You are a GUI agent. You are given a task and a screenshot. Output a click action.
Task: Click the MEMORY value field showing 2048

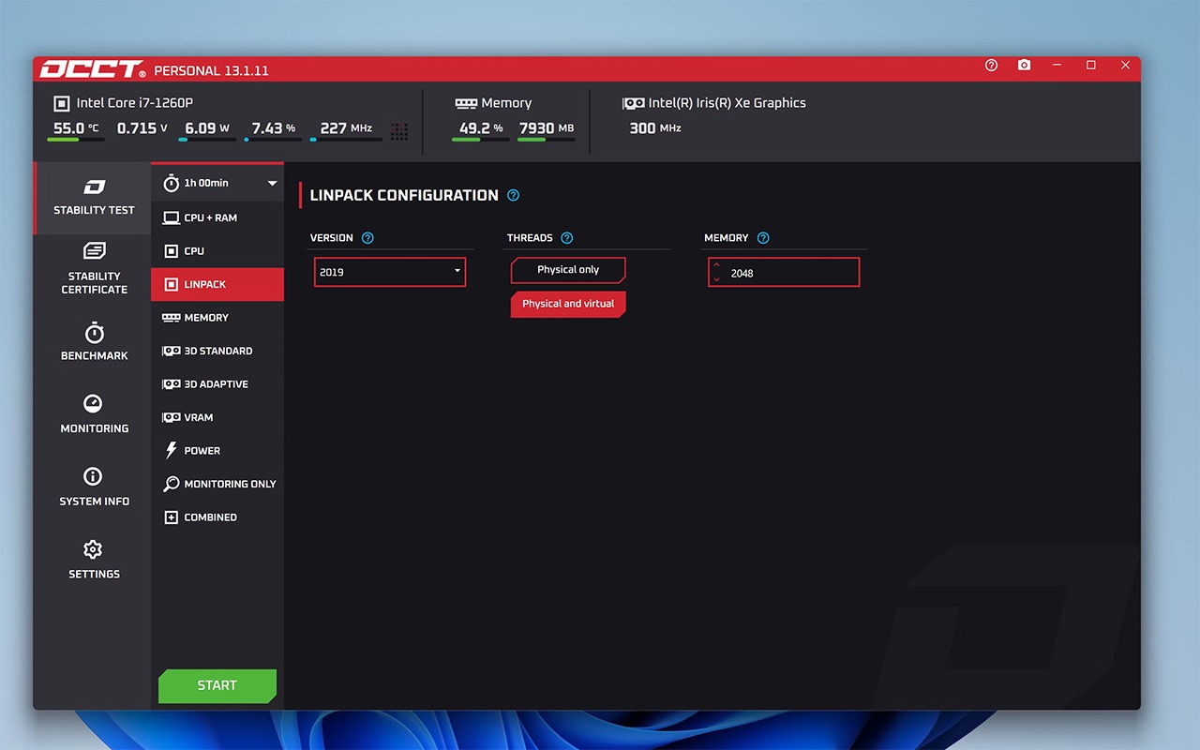pyautogui.click(x=784, y=273)
